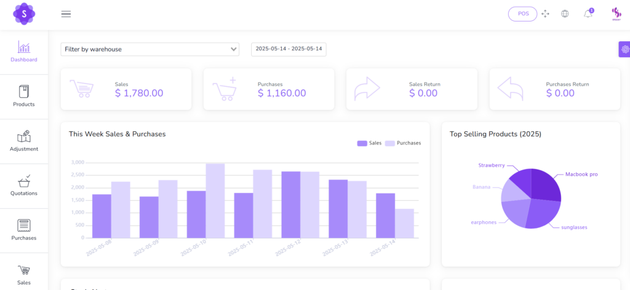Screen dimensions: 630x290
Task: Open the notifications bell
Action: point(588,14)
